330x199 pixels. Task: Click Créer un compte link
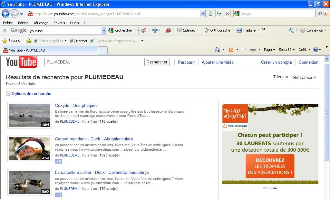276,62
